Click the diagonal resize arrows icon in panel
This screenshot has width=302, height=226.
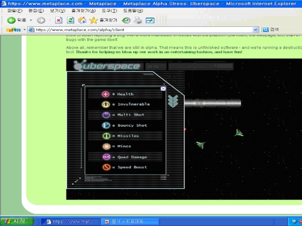click(76, 181)
